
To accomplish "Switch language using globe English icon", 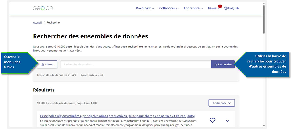I will pos(231,8).
